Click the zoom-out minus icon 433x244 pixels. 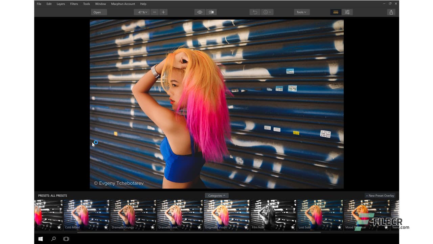(x=155, y=12)
